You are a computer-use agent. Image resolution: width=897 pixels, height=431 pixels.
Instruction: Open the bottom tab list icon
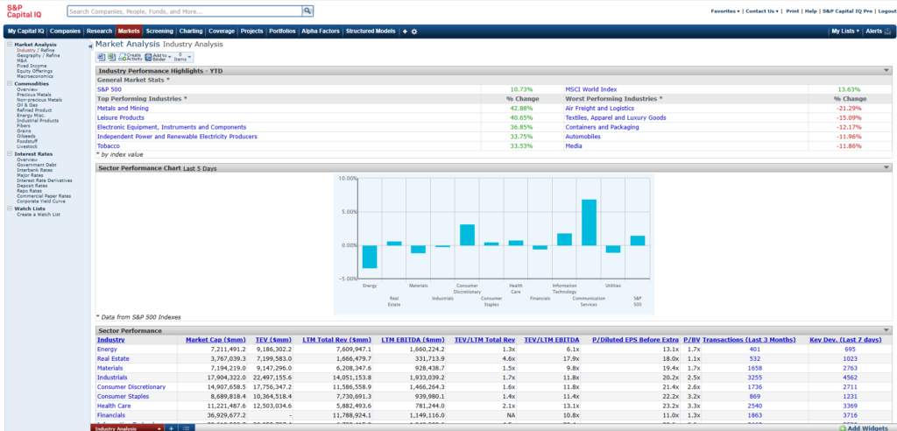186,427
